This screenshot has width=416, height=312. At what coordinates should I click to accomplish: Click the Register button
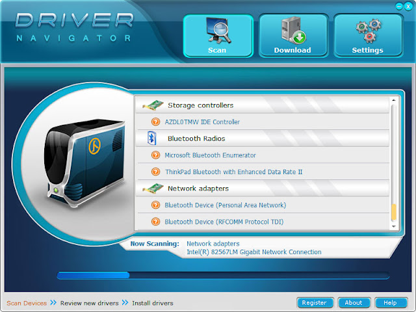[x=315, y=303]
